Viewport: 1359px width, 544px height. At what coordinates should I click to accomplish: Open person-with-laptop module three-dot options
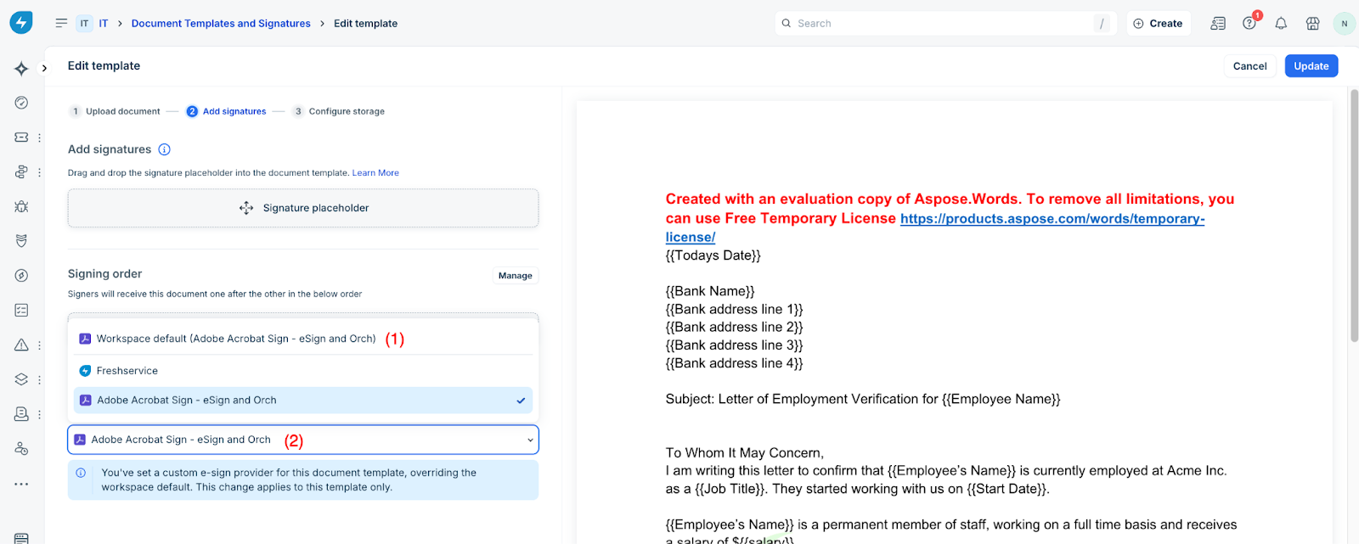tap(39, 414)
